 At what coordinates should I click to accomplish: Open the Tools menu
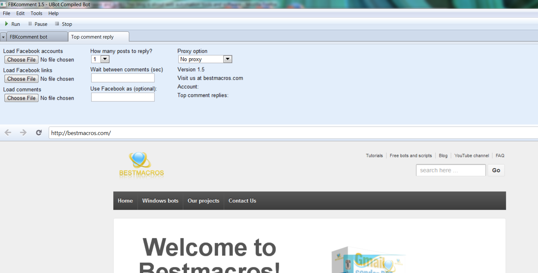tap(36, 13)
